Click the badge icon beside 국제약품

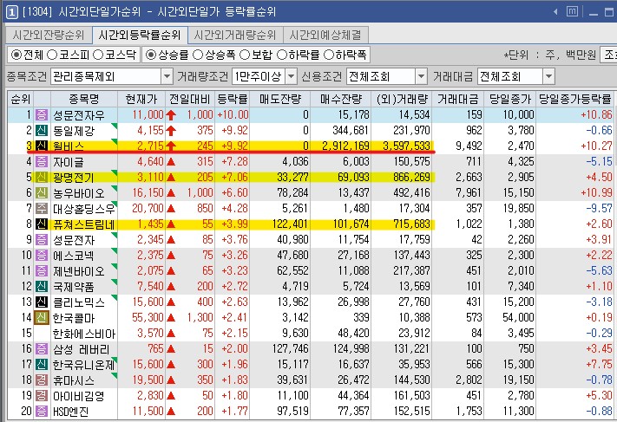[42, 287]
